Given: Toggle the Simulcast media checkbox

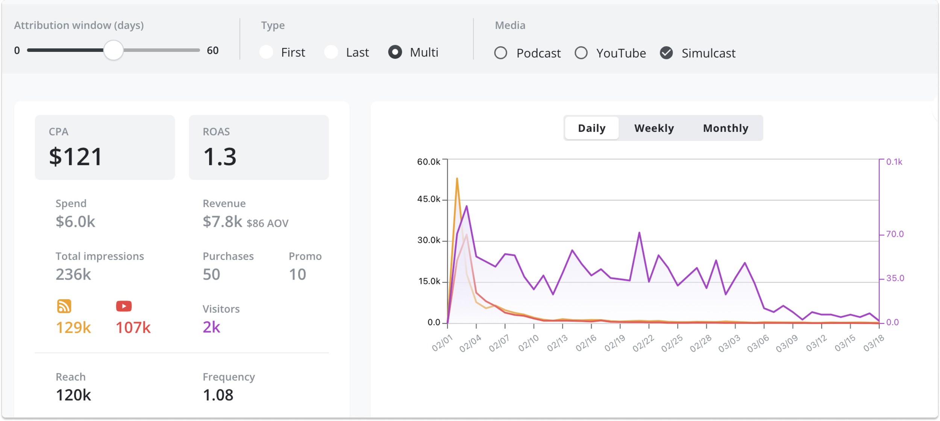Looking at the screenshot, I should point(667,53).
